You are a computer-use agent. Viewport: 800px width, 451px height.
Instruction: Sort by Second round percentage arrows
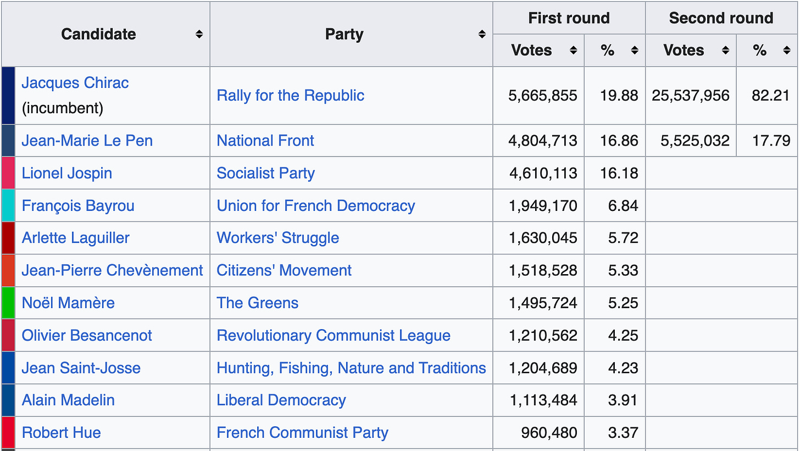(x=787, y=51)
